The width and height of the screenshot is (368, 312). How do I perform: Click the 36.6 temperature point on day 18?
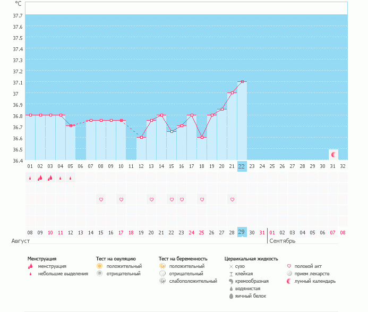pos(202,137)
